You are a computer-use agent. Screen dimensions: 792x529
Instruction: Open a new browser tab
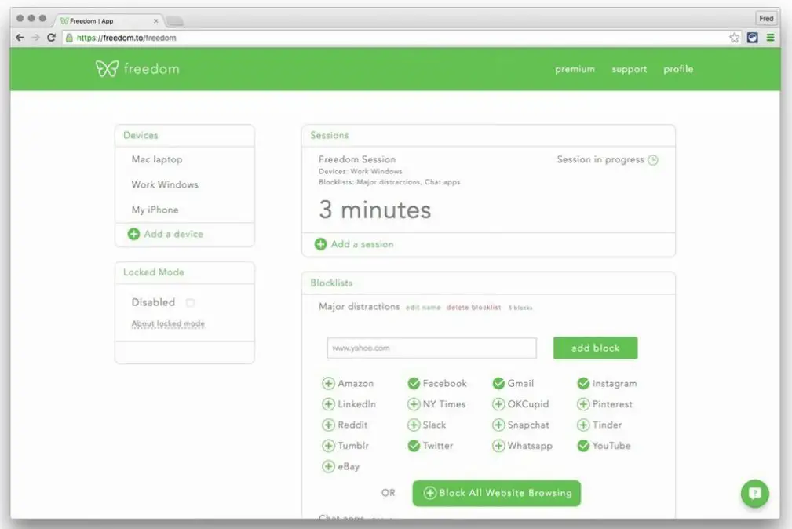tap(175, 20)
